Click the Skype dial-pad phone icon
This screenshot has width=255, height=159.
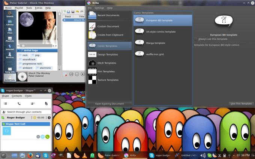click(19, 103)
